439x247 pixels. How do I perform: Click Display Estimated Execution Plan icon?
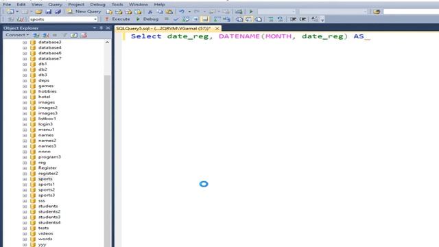coord(186,19)
